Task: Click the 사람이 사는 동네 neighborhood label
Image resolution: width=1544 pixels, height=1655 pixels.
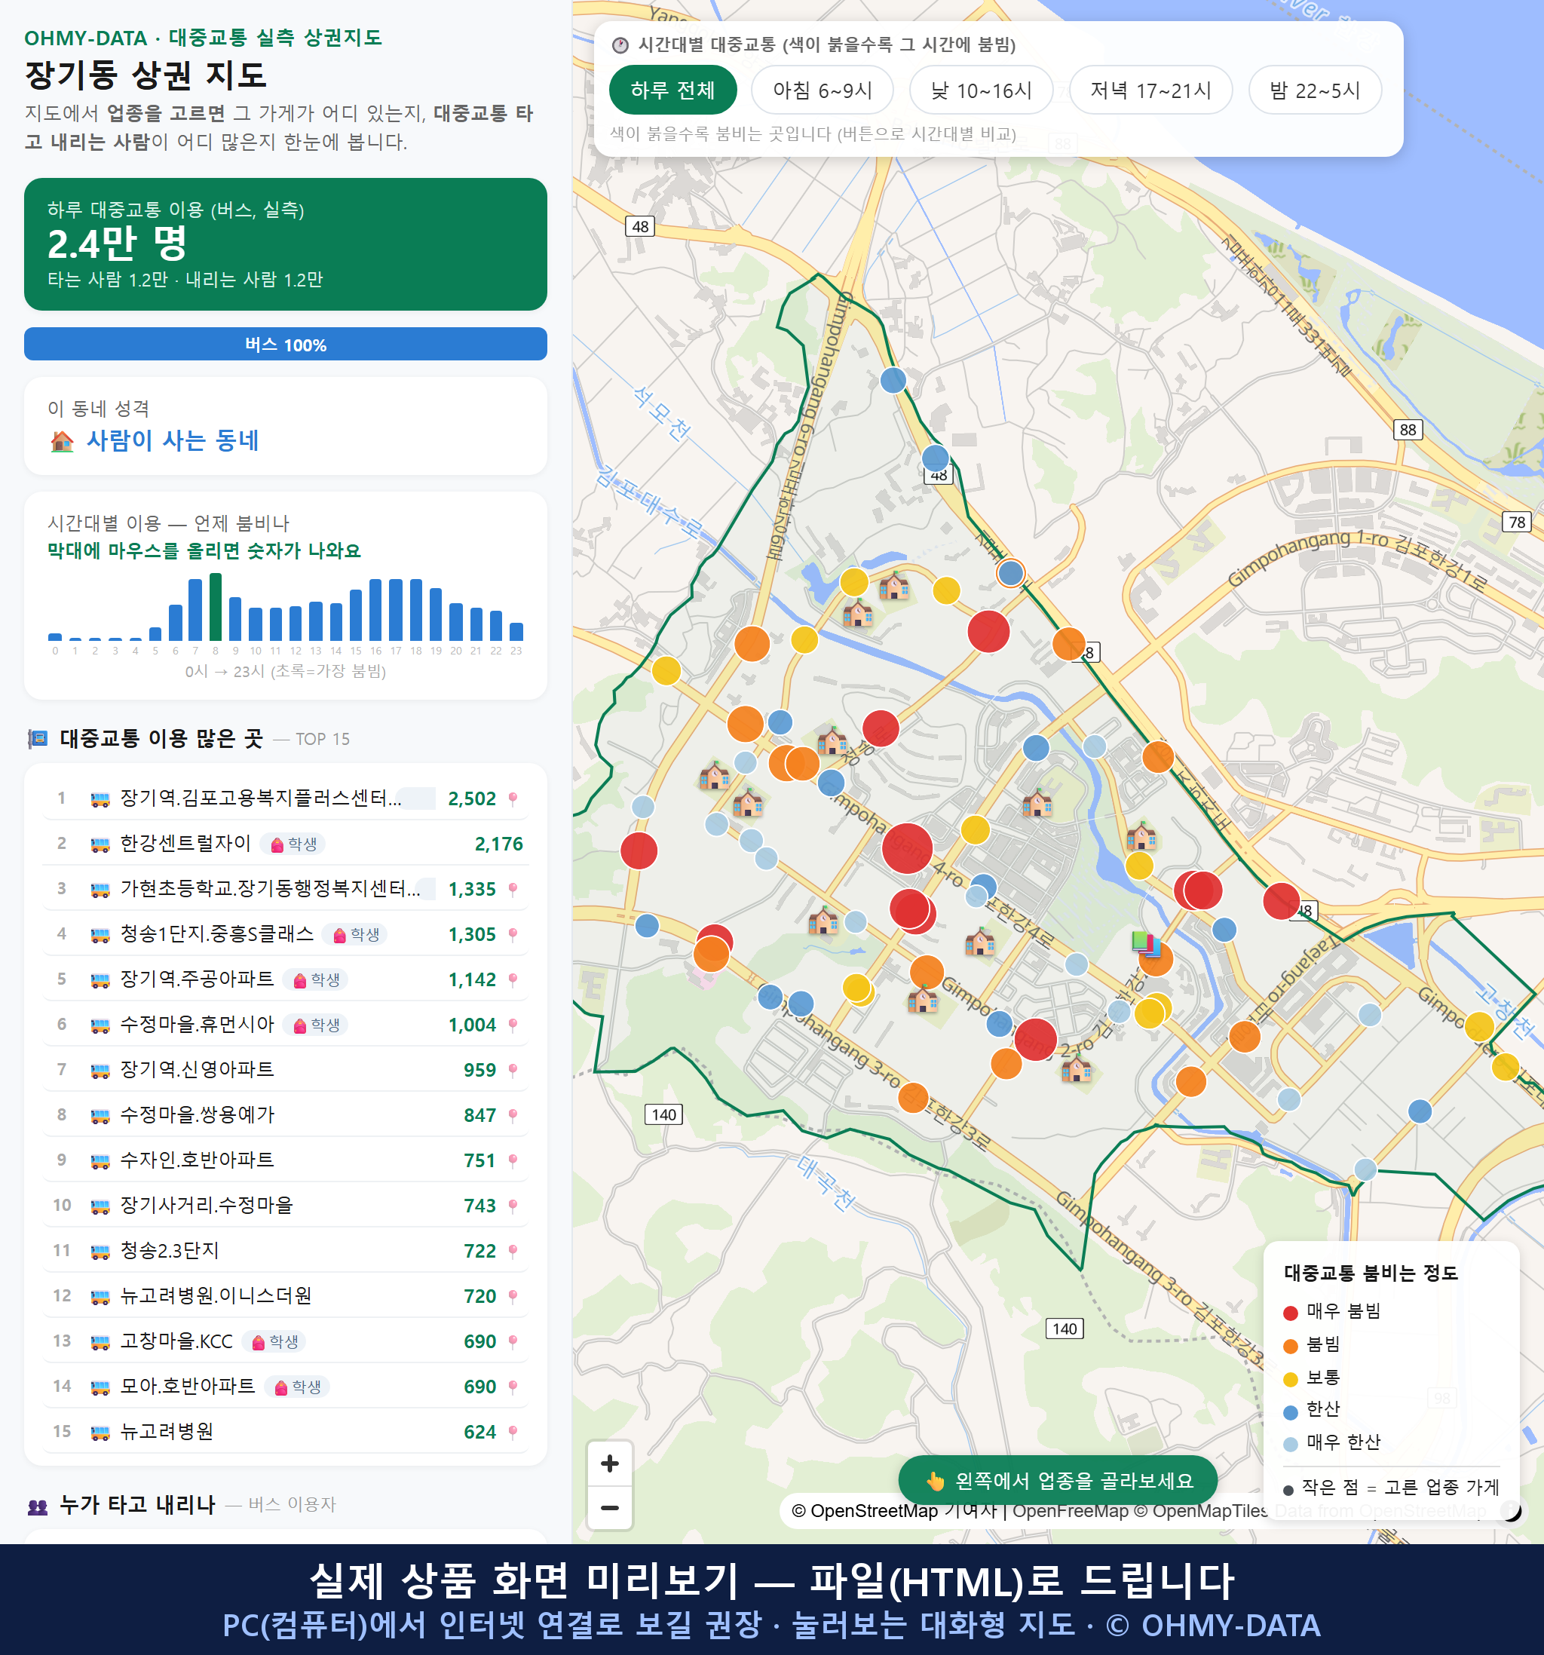Action: pos(173,440)
